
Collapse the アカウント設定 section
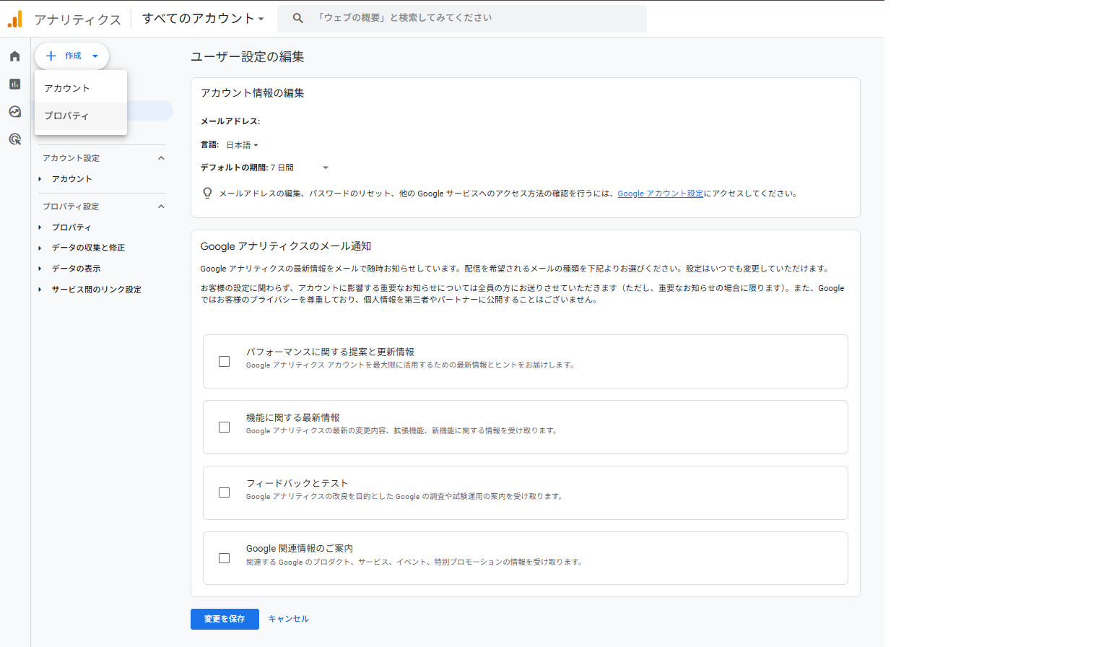pyautogui.click(x=161, y=158)
